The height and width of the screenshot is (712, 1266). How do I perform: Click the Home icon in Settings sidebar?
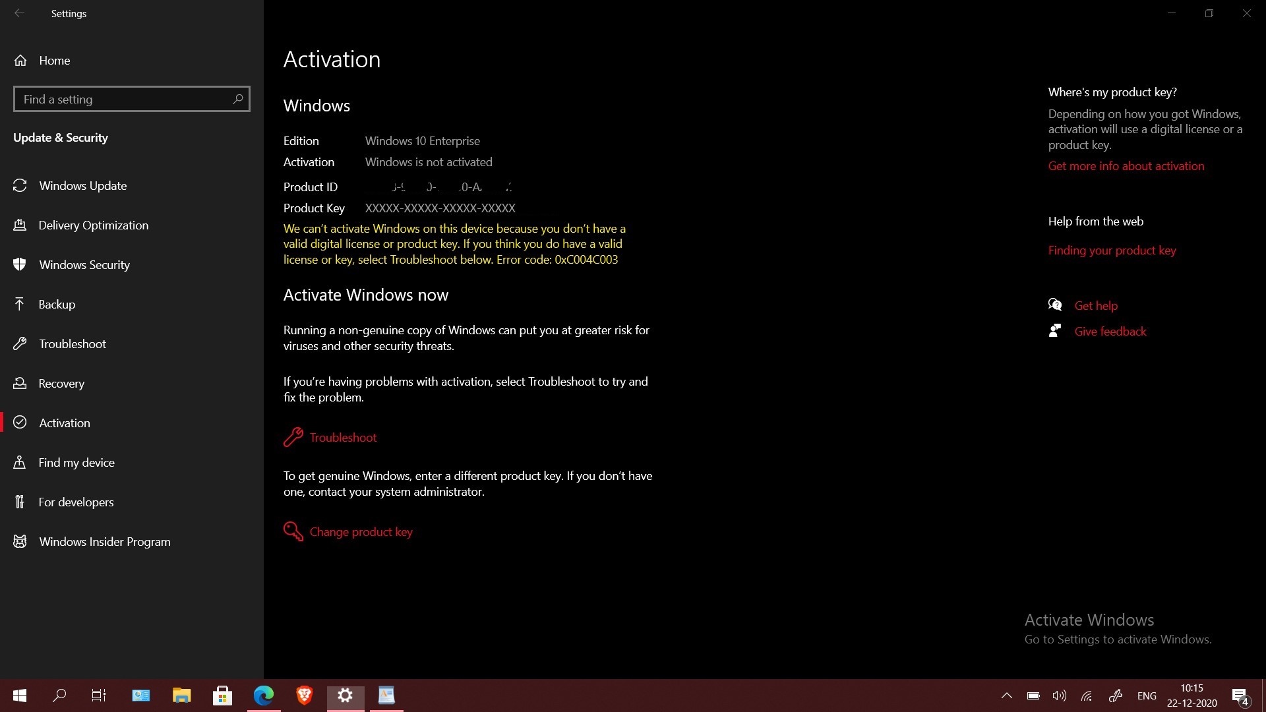coord(20,60)
